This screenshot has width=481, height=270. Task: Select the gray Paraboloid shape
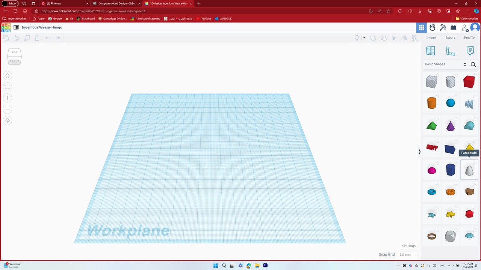pos(469,170)
